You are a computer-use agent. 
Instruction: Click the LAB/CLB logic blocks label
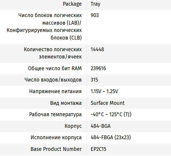(x=44, y=27)
